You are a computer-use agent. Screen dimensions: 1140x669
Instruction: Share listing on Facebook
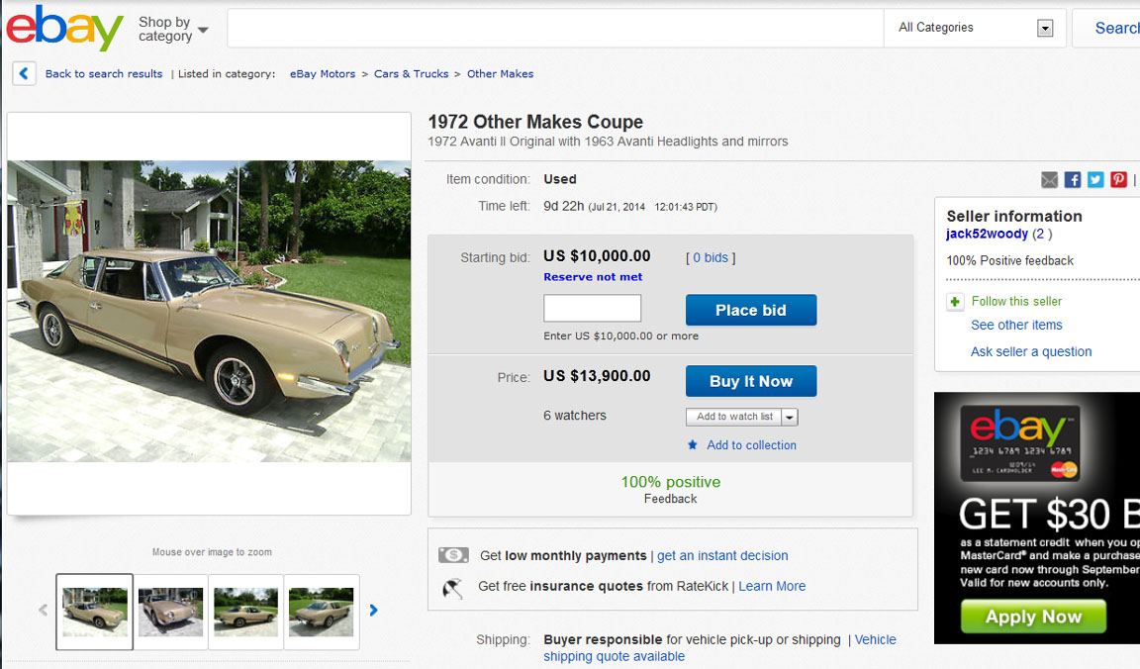1073,179
